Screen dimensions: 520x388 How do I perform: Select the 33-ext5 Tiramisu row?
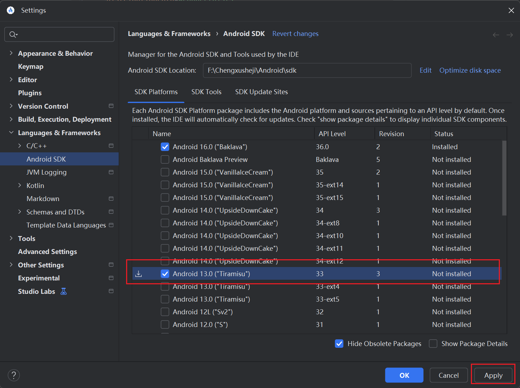tap(317, 299)
